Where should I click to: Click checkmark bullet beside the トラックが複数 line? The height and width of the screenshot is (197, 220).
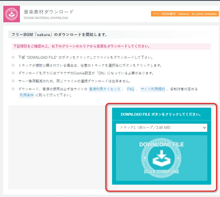click(13, 65)
